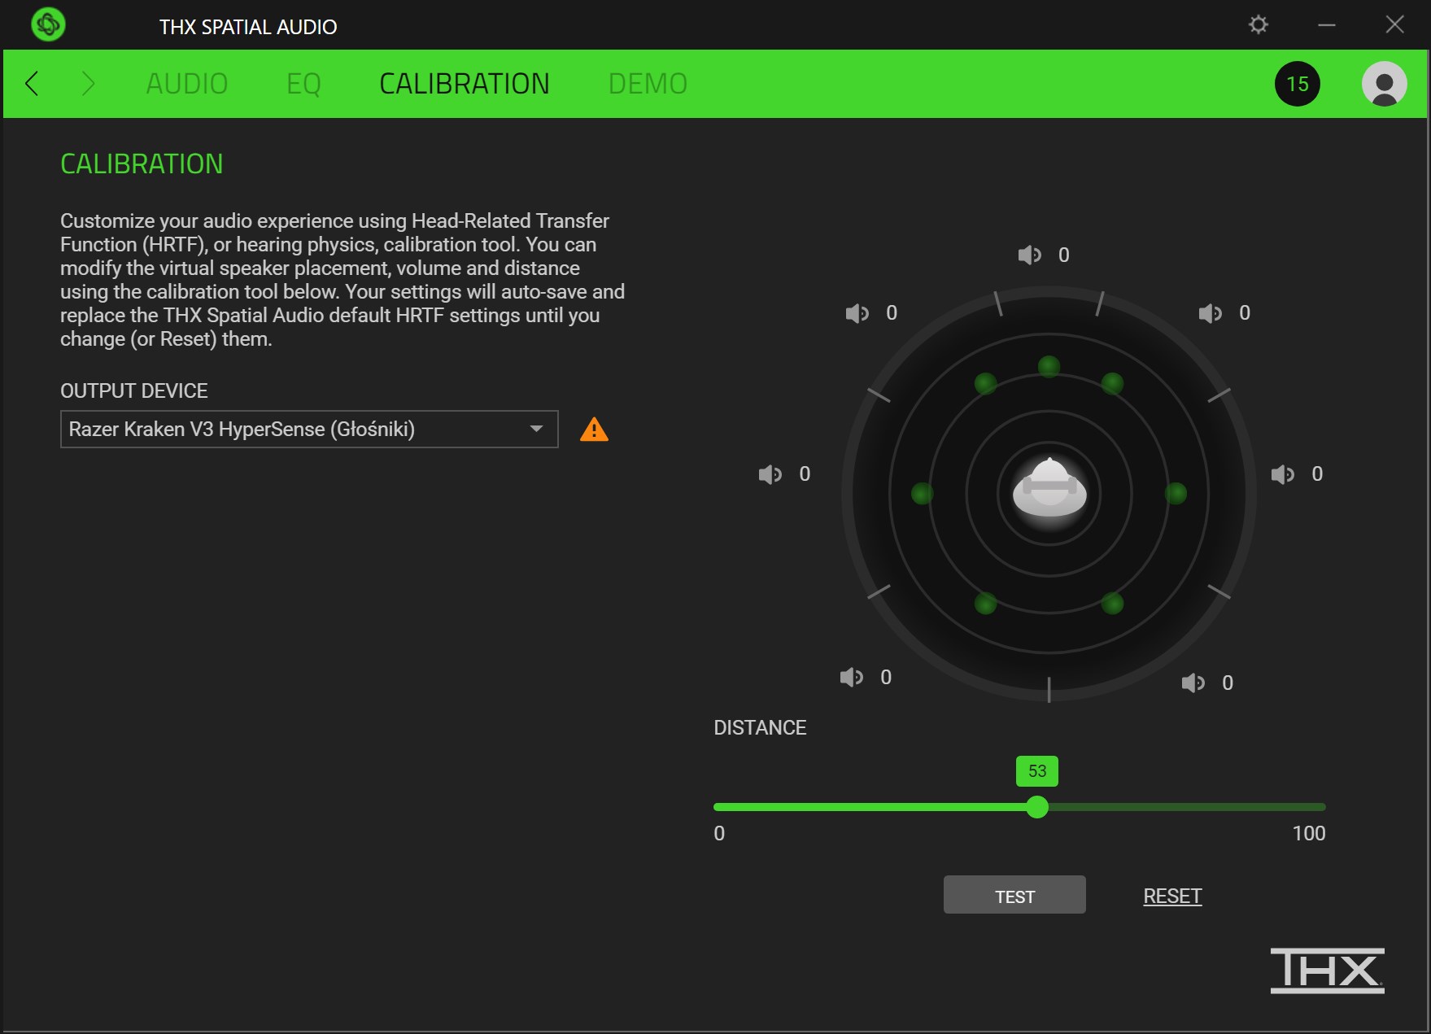This screenshot has height=1034, width=1431.
Task: Close the THX Spatial Audio window
Action: tap(1394, 24)
